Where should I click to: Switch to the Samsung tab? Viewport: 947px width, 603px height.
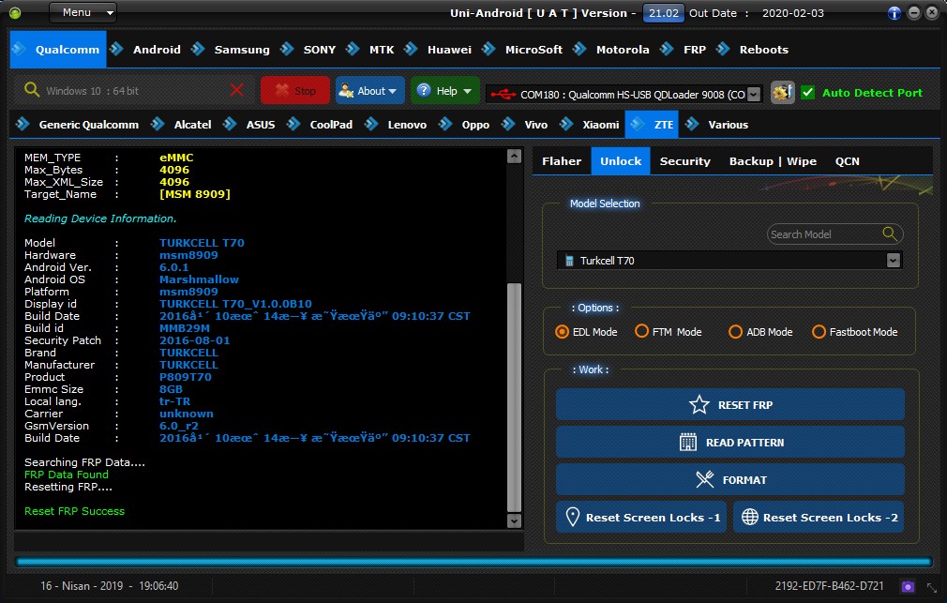tap(242, 50)
